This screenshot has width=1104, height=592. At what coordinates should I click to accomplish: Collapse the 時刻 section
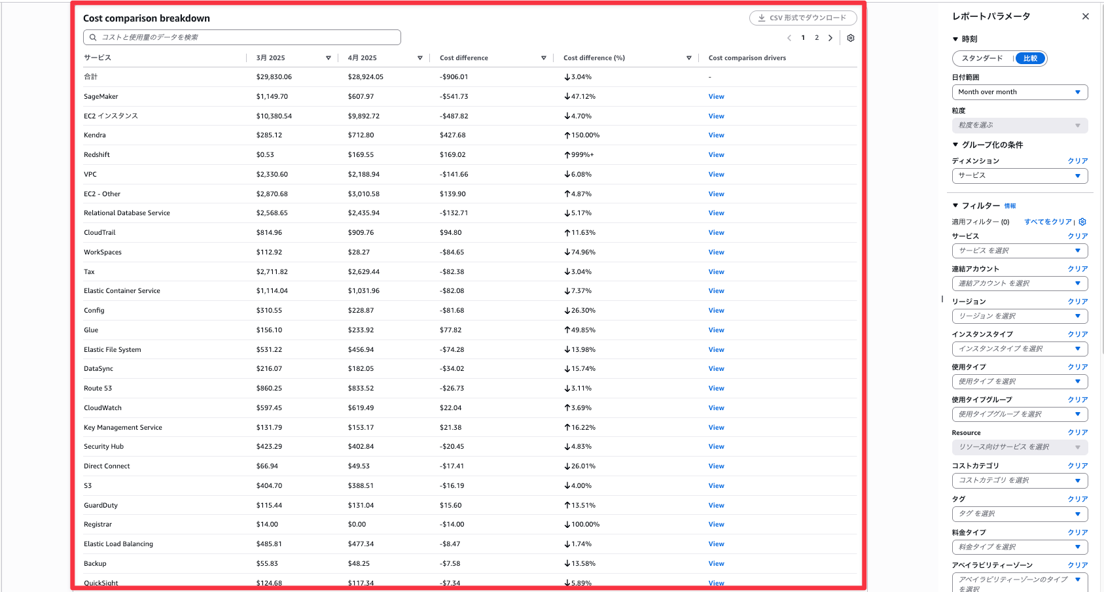[955, 39]
